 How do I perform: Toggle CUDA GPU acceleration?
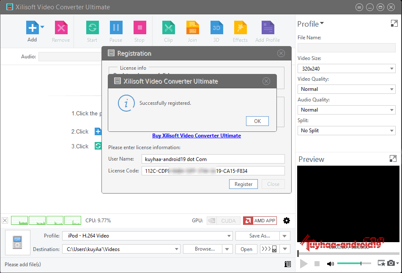pos(224,221)
